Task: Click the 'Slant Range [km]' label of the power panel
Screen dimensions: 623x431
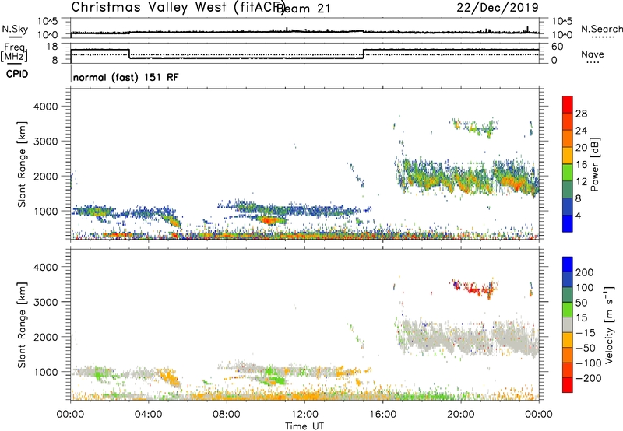Action: point(22,164)
